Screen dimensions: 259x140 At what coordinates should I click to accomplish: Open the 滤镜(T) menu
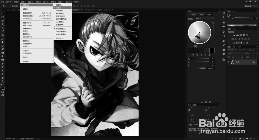coord(53,2)
